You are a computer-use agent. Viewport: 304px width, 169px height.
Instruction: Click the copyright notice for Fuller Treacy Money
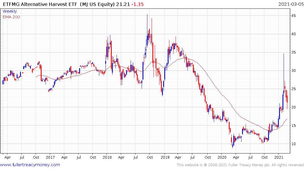point(240,165)
